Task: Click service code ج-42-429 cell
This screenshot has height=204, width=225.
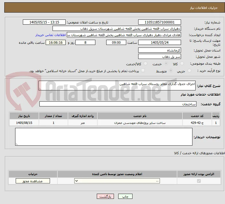Action: tap(197, 123)
